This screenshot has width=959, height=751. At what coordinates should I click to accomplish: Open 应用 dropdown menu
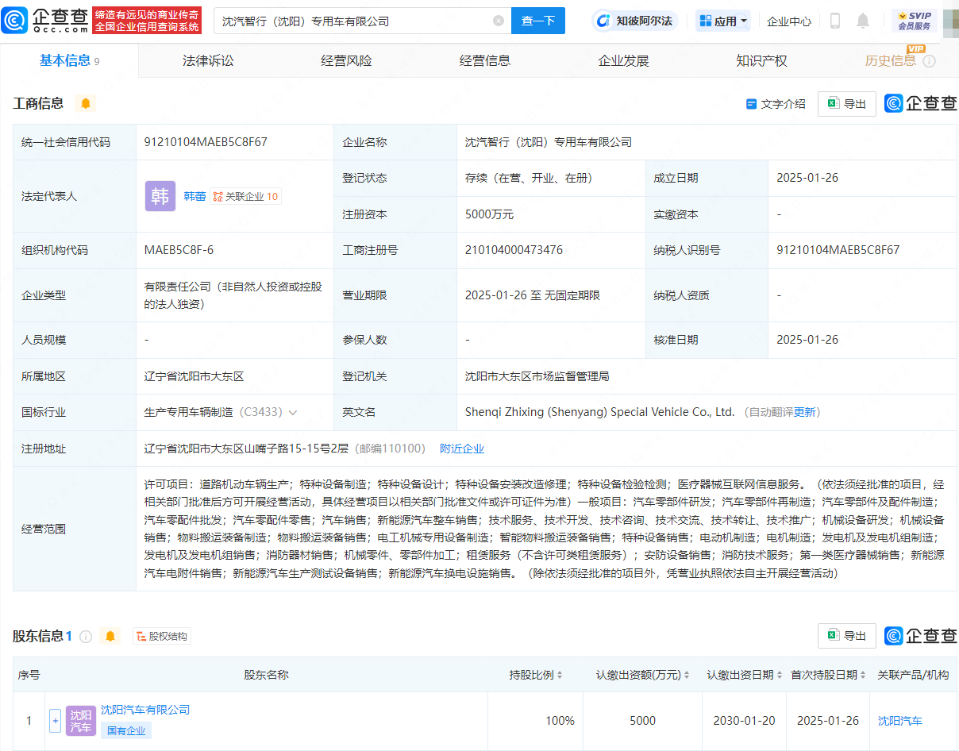tap(723, 21)
